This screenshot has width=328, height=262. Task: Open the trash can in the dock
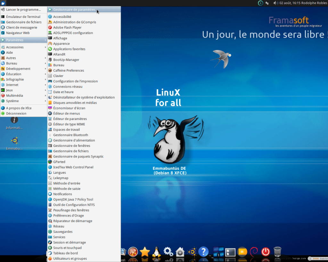277,252
